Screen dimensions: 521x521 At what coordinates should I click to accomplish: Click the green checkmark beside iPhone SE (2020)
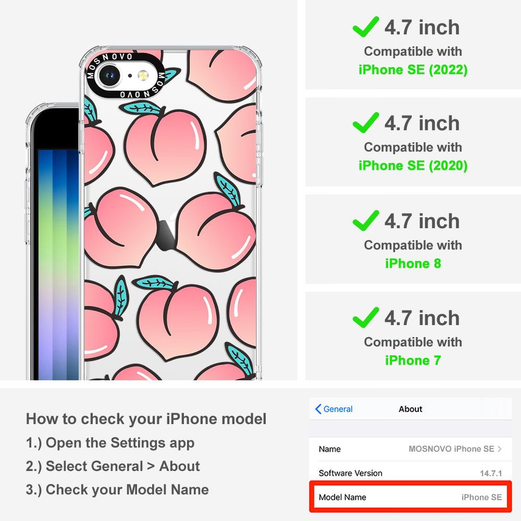tap(366, 122)
